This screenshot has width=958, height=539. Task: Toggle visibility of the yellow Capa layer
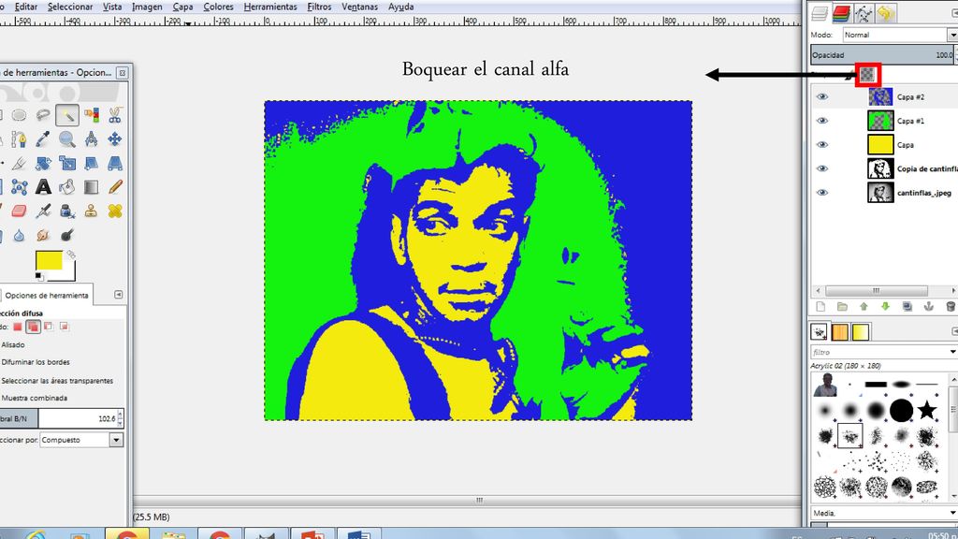[x=822, y=145]
